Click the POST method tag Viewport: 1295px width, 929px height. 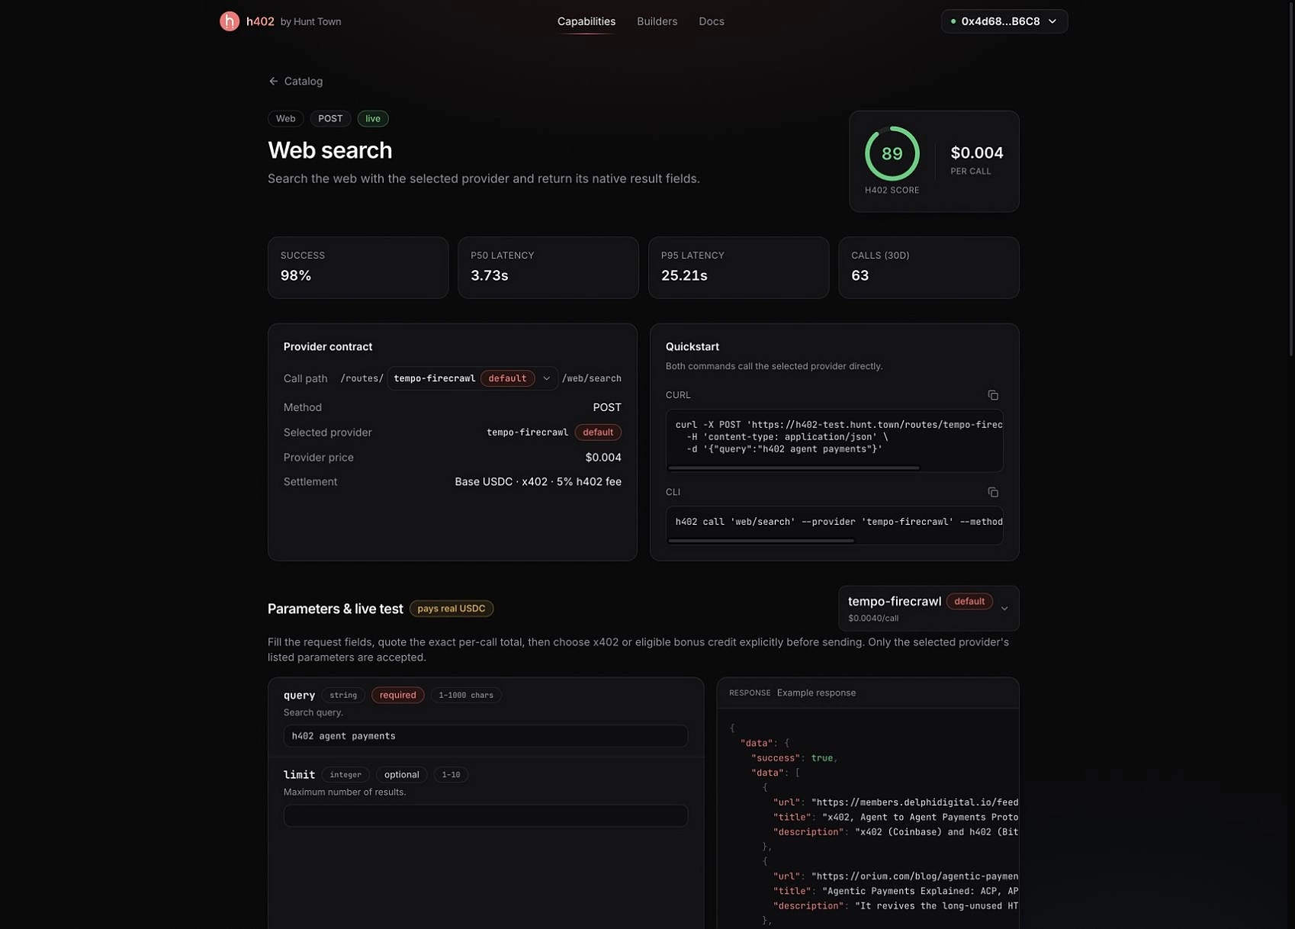(330, 119)
